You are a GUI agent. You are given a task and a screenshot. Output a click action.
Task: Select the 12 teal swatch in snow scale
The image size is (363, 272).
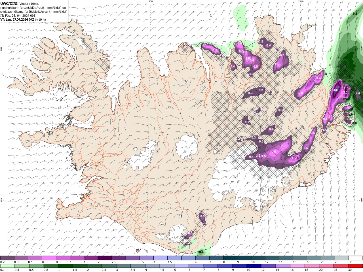click(272, 258)
